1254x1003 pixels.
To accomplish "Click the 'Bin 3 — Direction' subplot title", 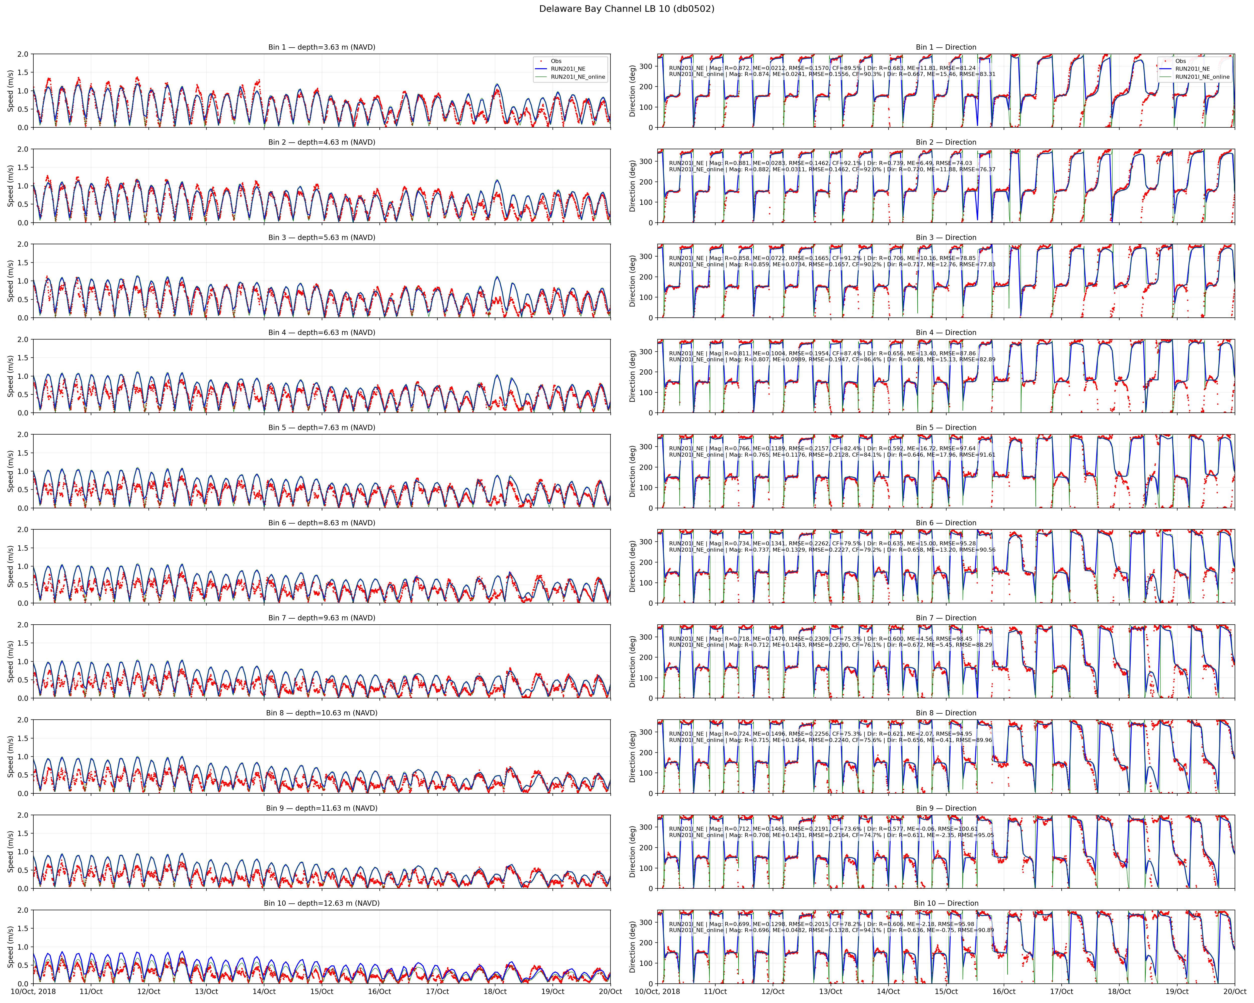I will (946, 237).
